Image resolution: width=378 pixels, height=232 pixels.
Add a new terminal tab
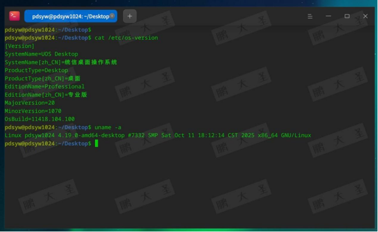coord(129,16)
